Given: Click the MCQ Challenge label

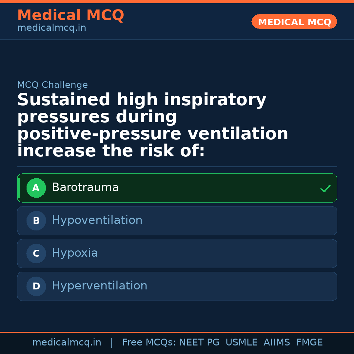Looking at the screenshot, I should point(52,85).
